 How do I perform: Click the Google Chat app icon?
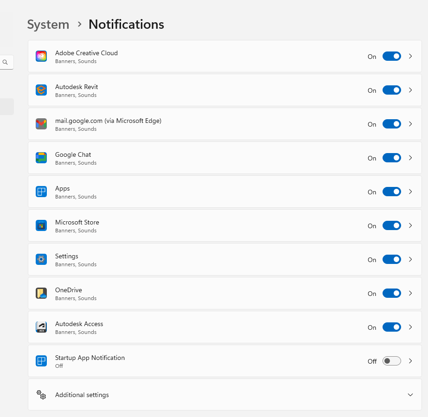[41, 158]
